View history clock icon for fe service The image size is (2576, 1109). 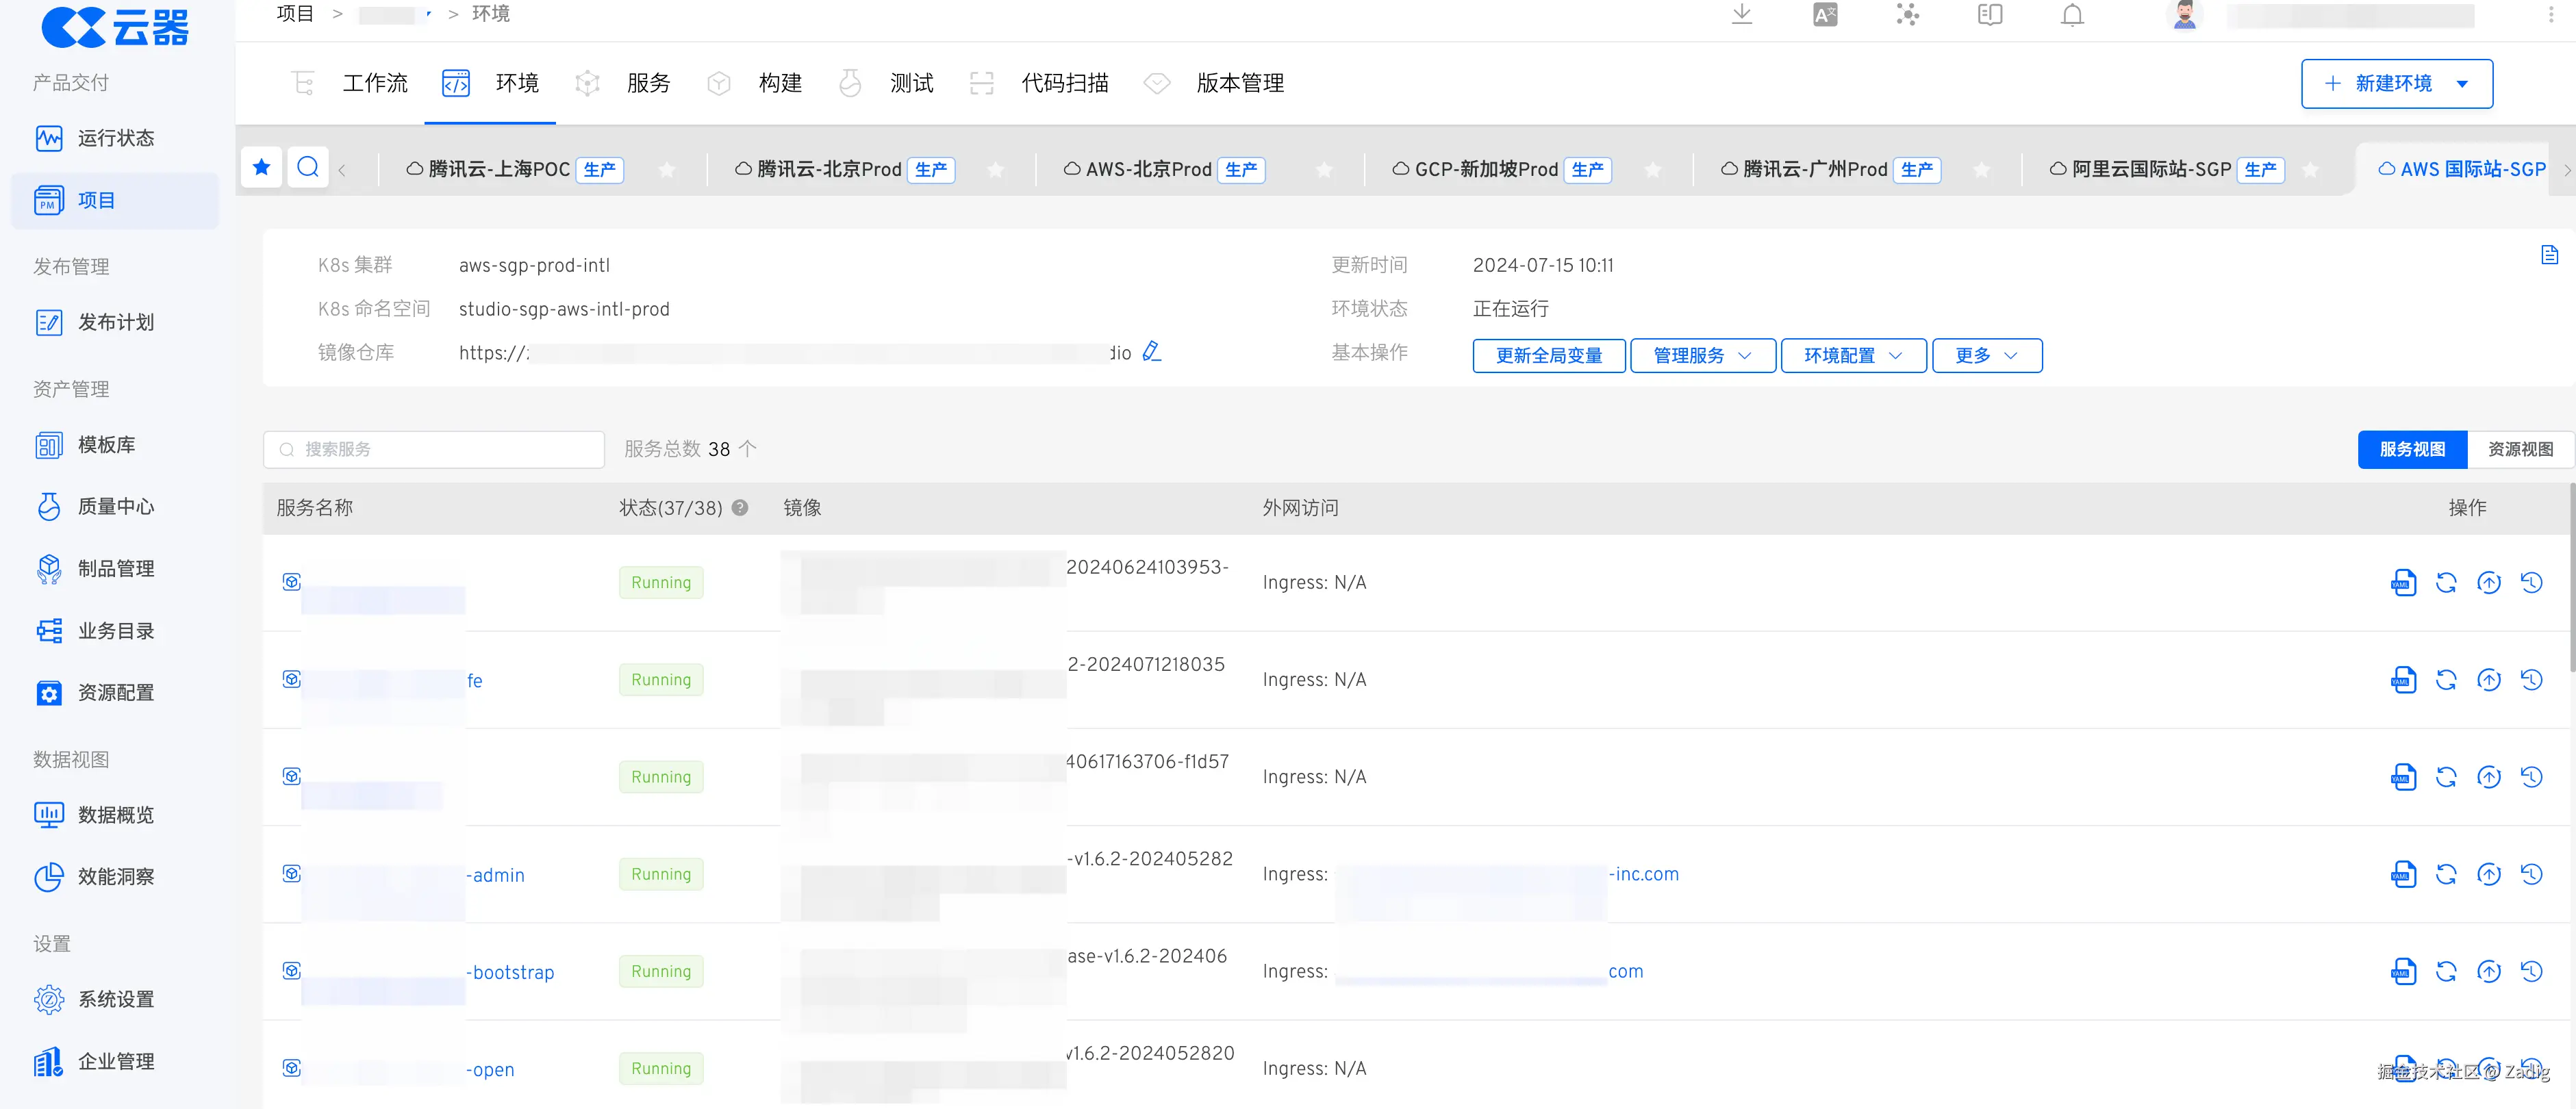pos(2531,680)
